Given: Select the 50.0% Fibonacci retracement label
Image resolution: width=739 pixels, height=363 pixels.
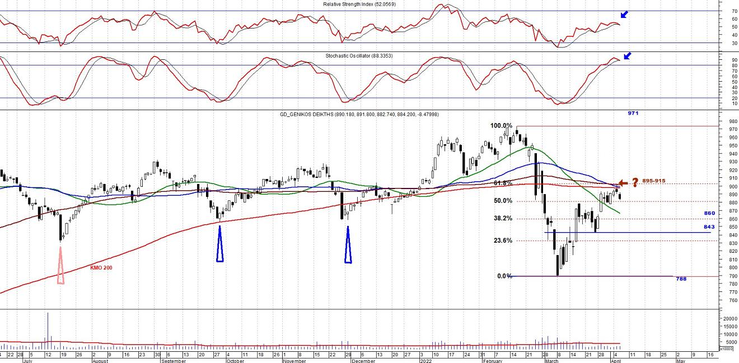Looking at the screenshot, I should [x=503, y=201].
